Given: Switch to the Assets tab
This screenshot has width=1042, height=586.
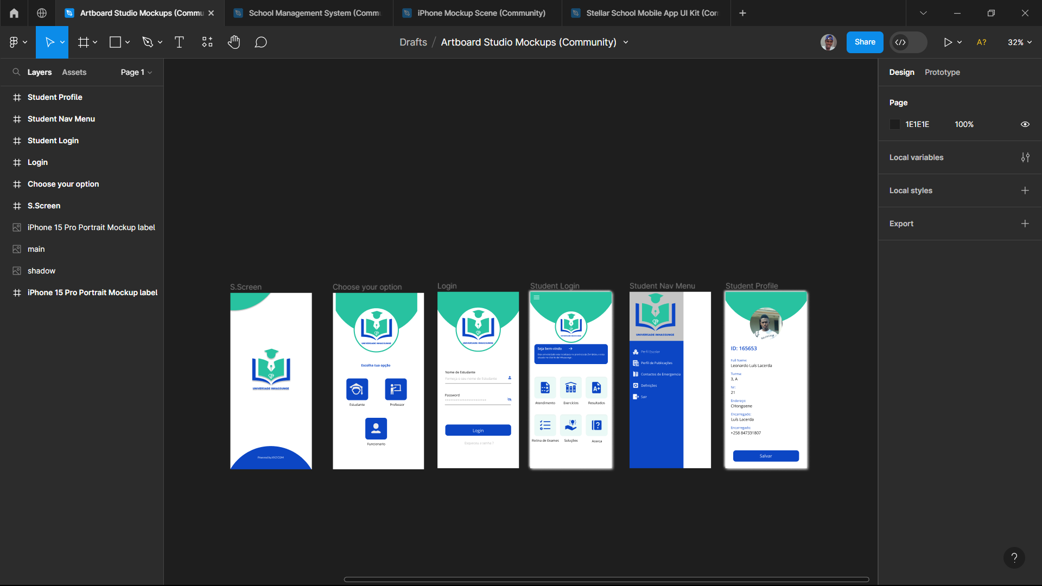Looking at the screenshot, I should (x=74, y=72).
